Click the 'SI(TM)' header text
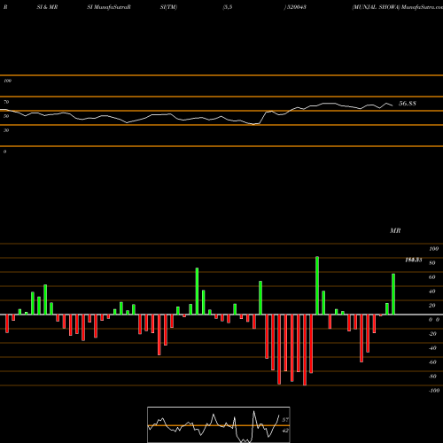This screenshot has height=443, width=443. [168, 7]
